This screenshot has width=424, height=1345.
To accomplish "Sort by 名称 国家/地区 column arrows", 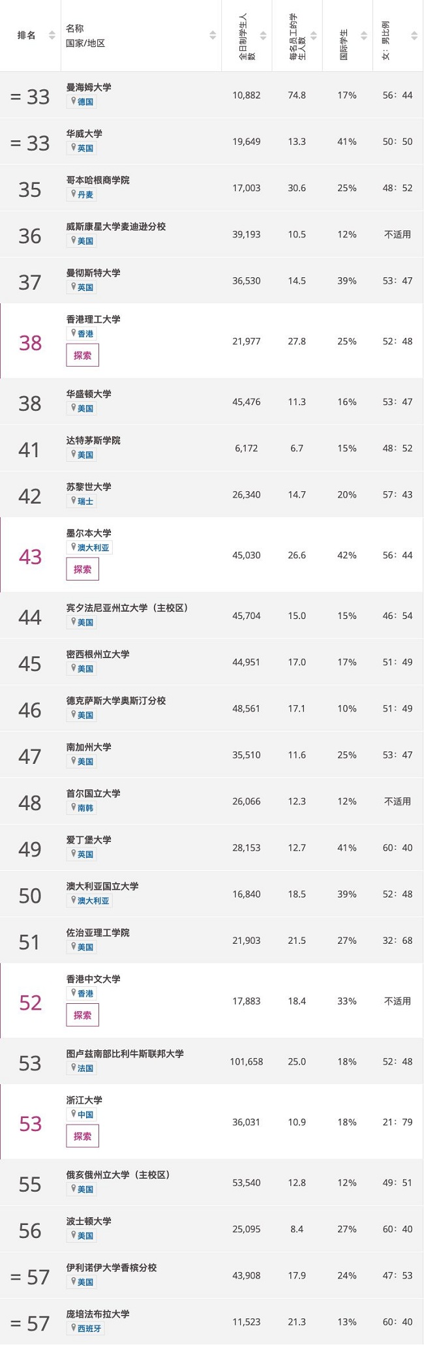I will coord(213,35).
